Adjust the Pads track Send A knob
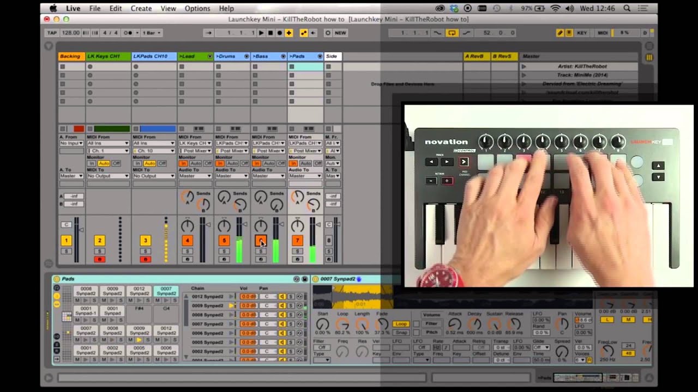This screenshot has height=392, width=698. [x=297, y=197]
